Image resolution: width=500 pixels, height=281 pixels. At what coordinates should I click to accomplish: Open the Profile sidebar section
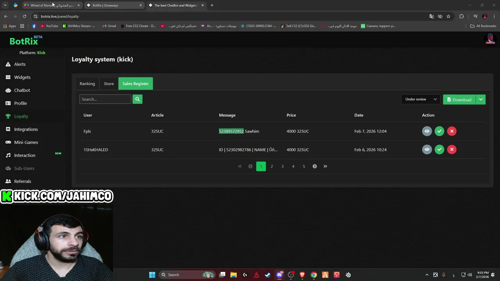20,103
